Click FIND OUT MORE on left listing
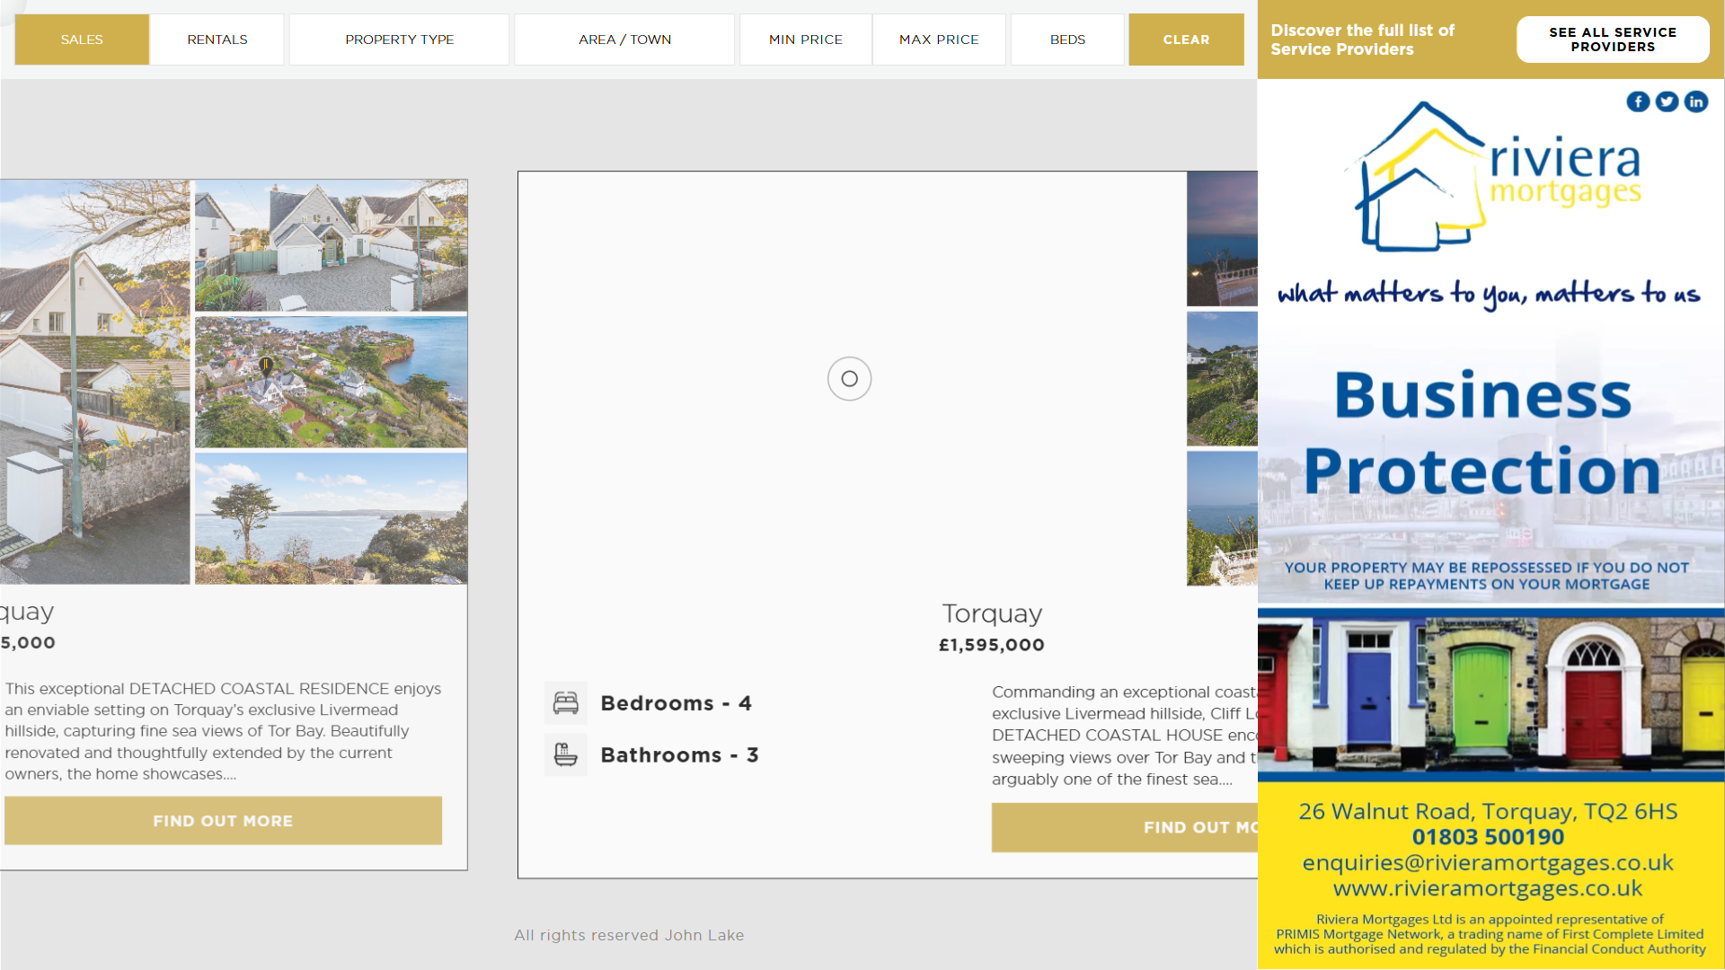 coord(223,820)
